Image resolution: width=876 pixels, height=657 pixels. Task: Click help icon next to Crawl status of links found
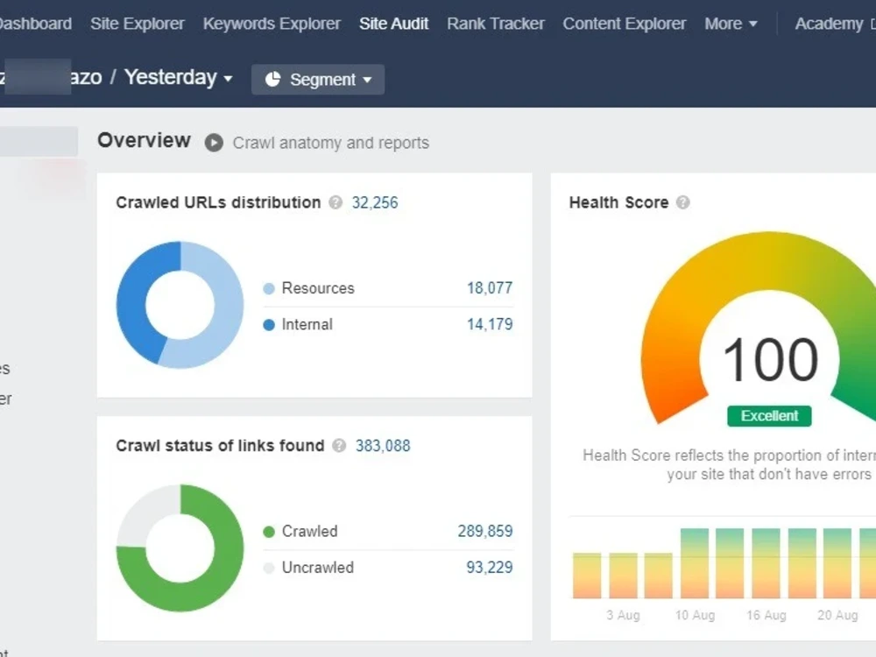[x=339, y=445]
